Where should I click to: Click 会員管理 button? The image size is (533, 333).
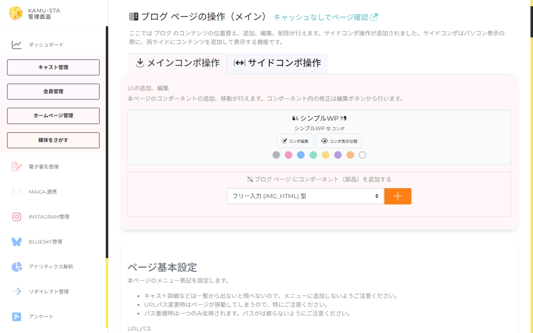pos(53,92)
